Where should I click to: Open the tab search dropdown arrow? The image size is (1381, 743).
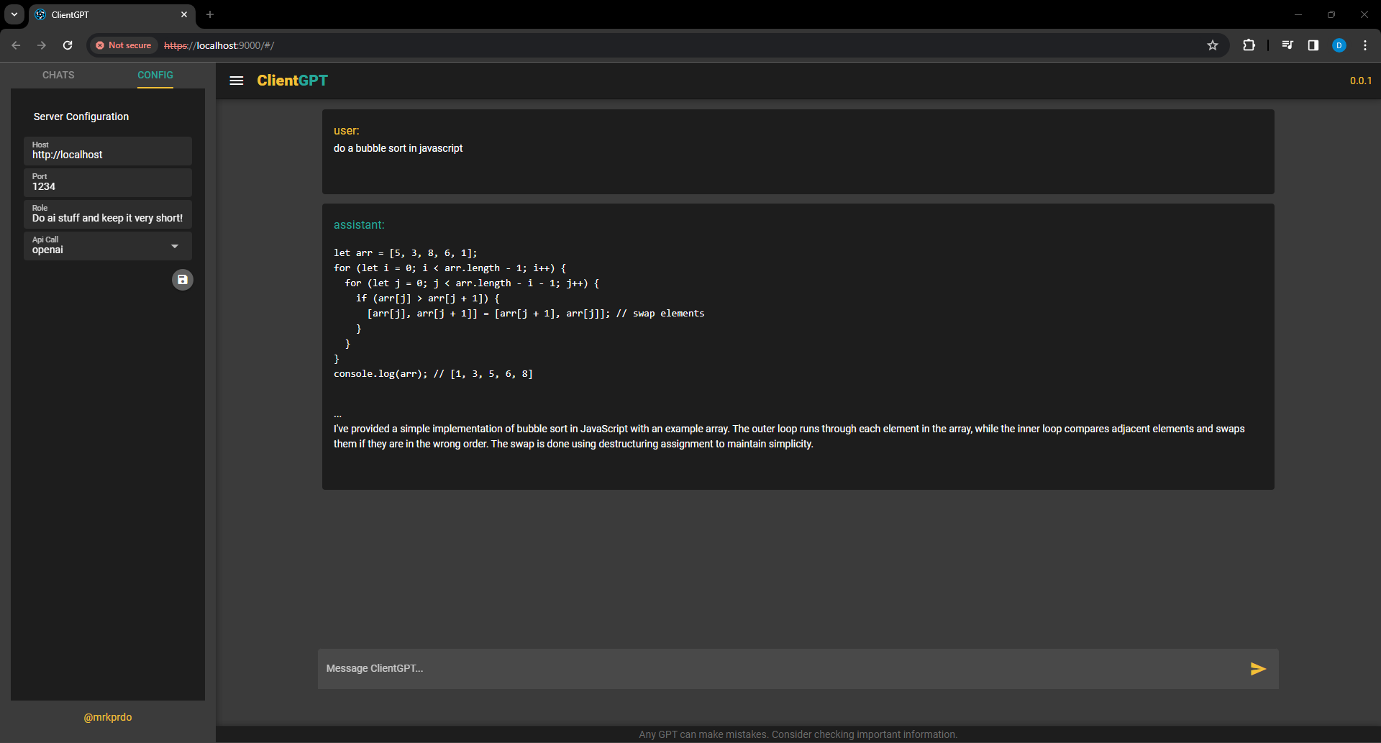pos(14,14)
